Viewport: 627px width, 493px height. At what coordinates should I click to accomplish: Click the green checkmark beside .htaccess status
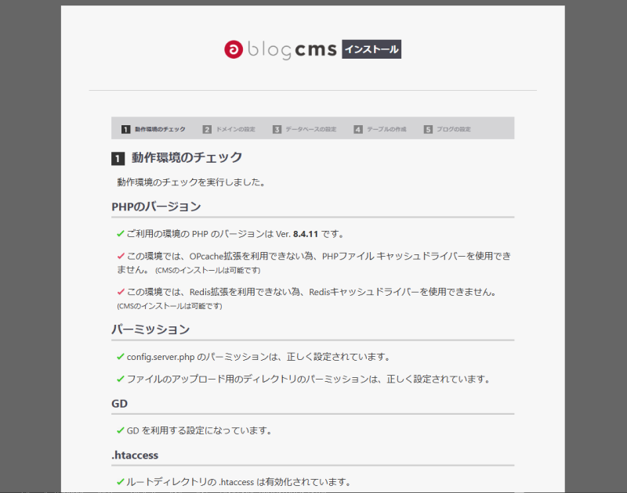(x=121, y=481)
